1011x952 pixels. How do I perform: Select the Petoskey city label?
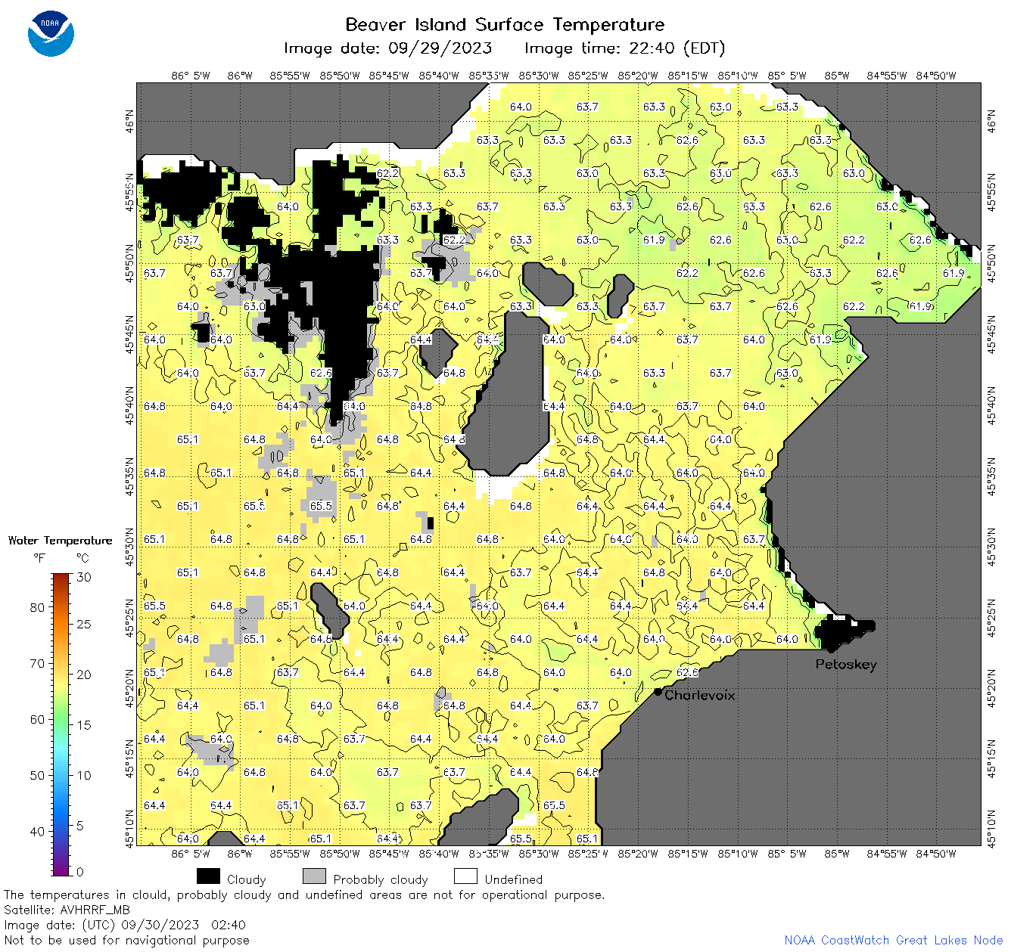pyautogui.click(x=846, y=665)
